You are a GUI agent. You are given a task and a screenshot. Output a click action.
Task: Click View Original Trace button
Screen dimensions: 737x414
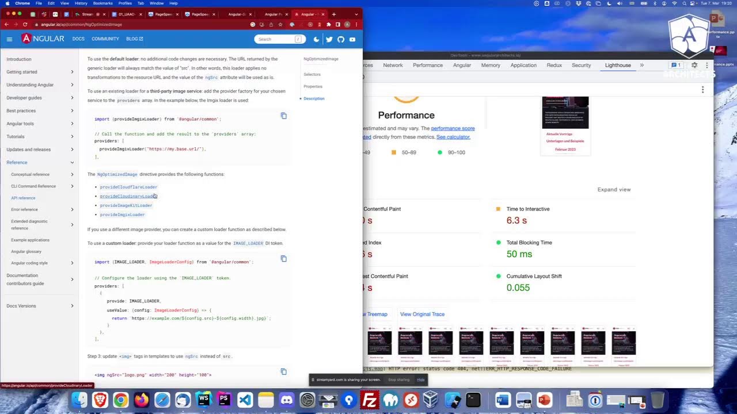[x=422, y=314]
